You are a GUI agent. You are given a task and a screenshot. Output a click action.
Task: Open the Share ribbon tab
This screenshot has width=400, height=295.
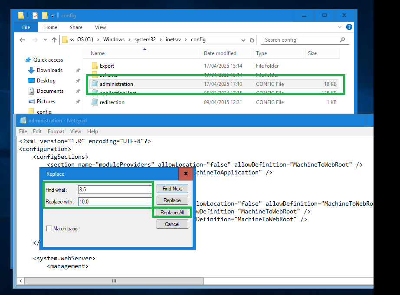point(76,27)
